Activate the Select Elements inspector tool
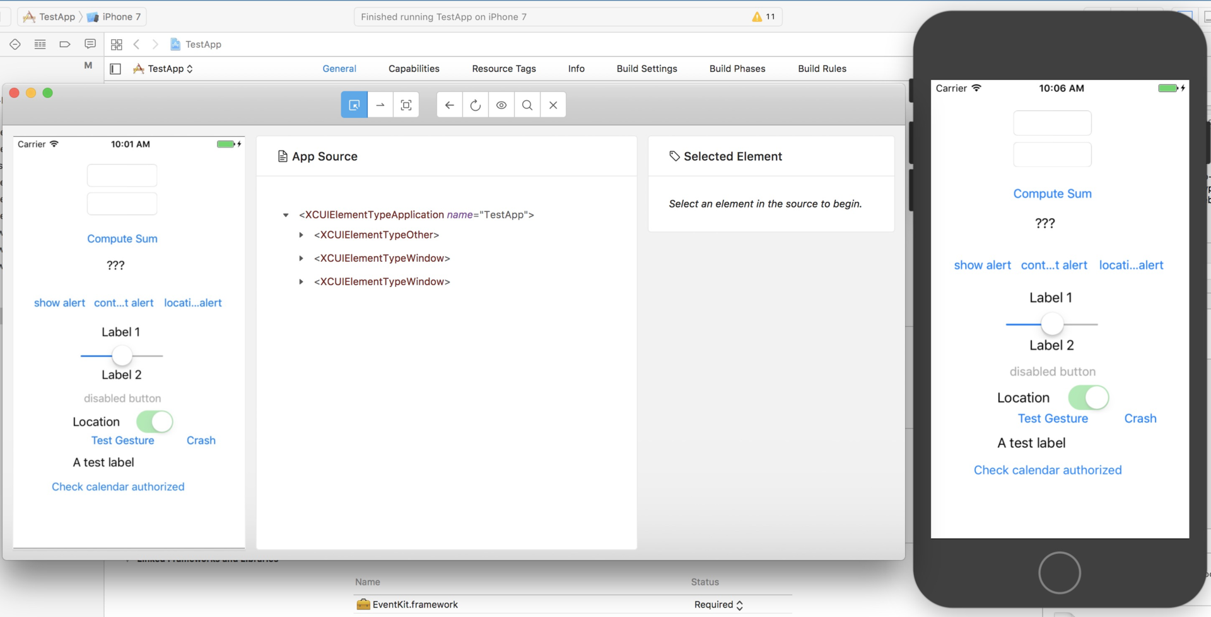The height and width of the screenshot is (617, 1211). point(354,105)
